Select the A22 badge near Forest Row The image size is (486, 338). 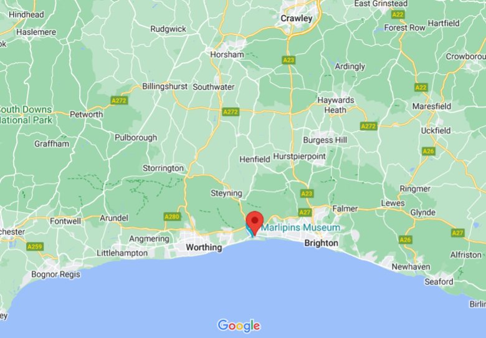click(398, 14)
